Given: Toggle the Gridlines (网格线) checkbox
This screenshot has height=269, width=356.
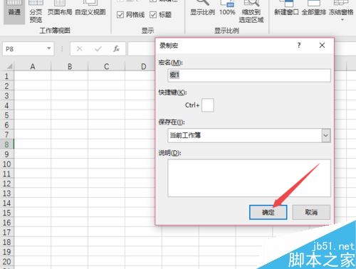Looking at the screenshot, I should (120, 15).
